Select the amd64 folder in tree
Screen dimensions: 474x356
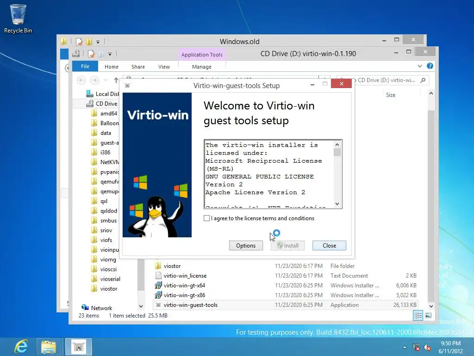pyautogui.click(x=105, y=113)
